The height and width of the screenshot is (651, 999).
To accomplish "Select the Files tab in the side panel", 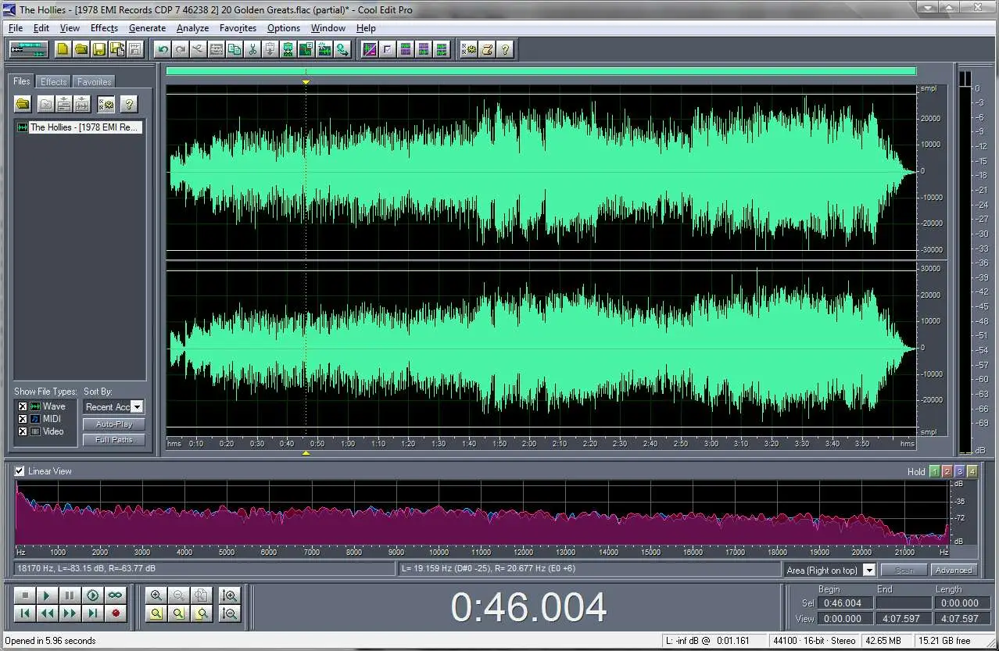I will (22, 80).
